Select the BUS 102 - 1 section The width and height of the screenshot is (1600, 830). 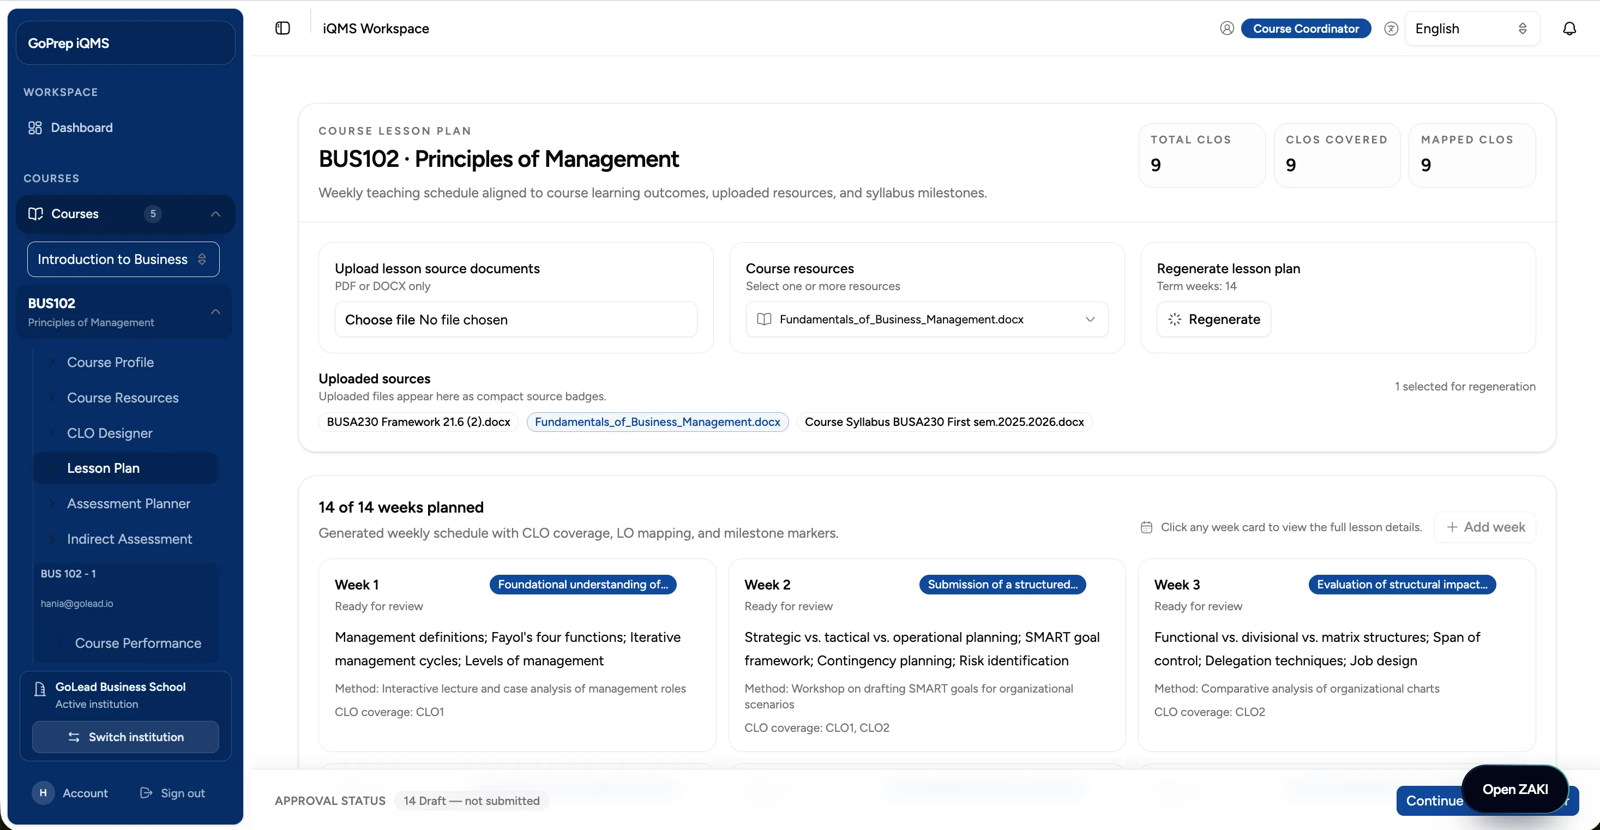click(68, 574)
